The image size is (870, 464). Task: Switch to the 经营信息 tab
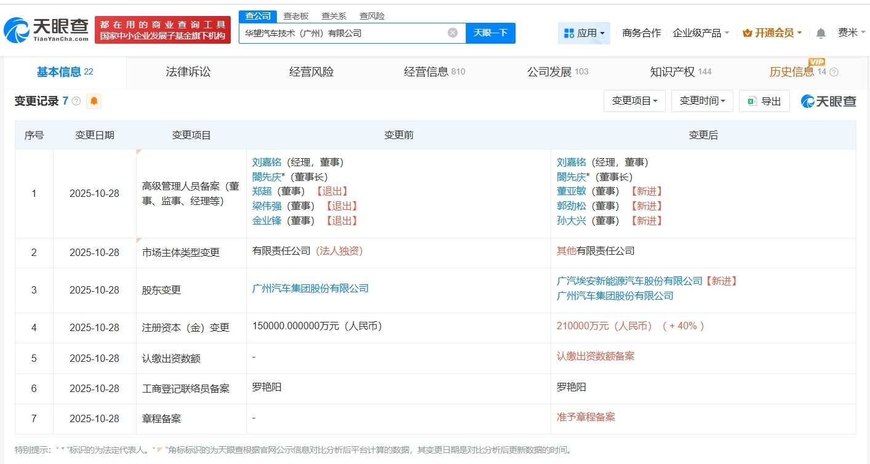(425, 71)
